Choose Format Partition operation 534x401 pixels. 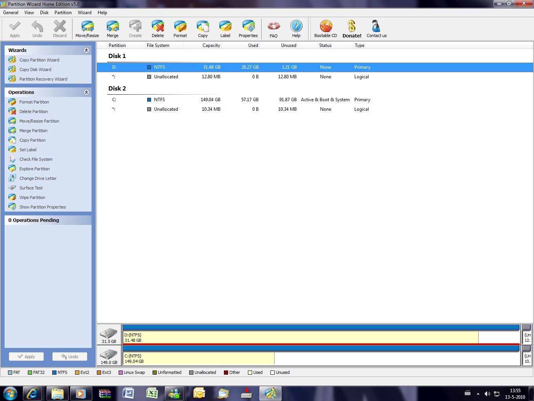[x=34, y=102]
